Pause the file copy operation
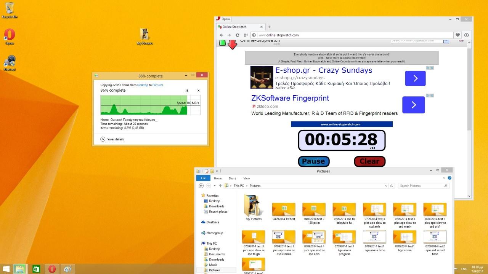 pyautogui.click(x=186, y=91)
